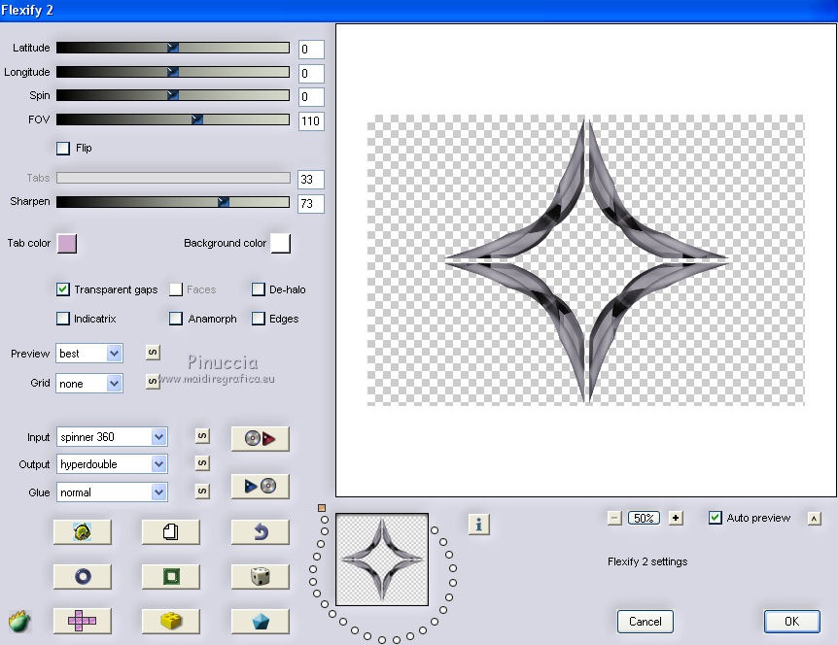Click the large star preview image
The image size is (838, 645).
586,260
